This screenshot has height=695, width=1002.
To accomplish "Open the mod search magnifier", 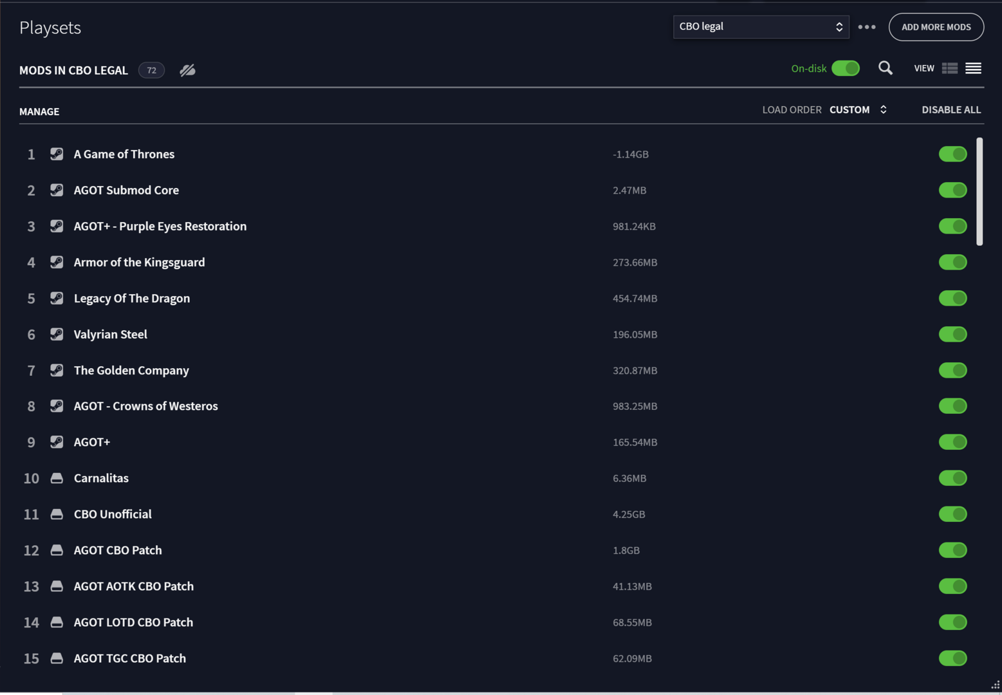I will 886,68.
